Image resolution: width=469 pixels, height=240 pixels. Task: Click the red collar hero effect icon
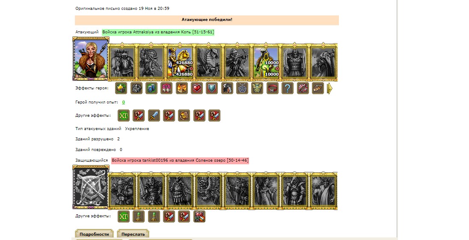(272, 89)
